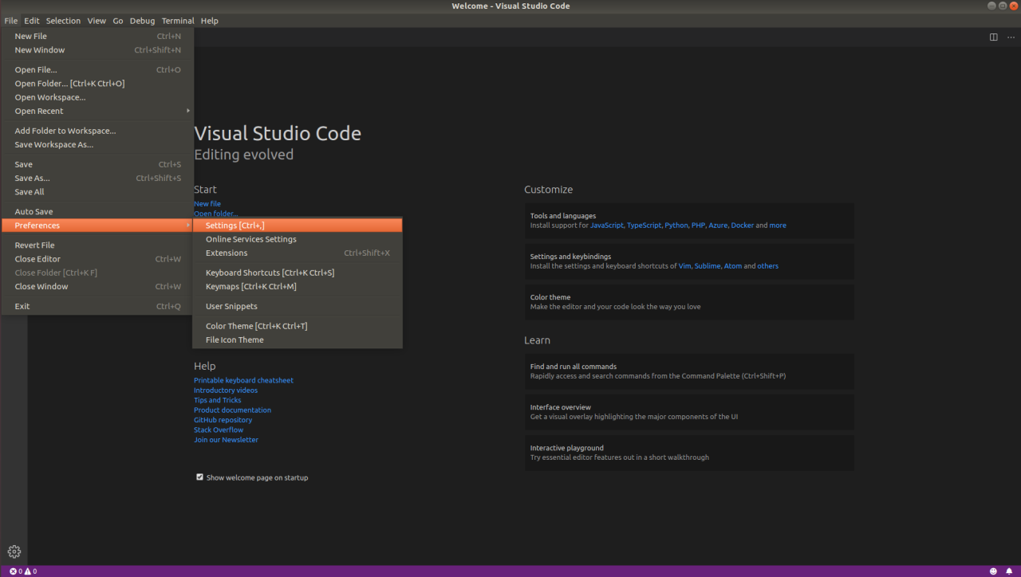Open the Selection menu
The image size is (1021, 577).
click(63, 21)
